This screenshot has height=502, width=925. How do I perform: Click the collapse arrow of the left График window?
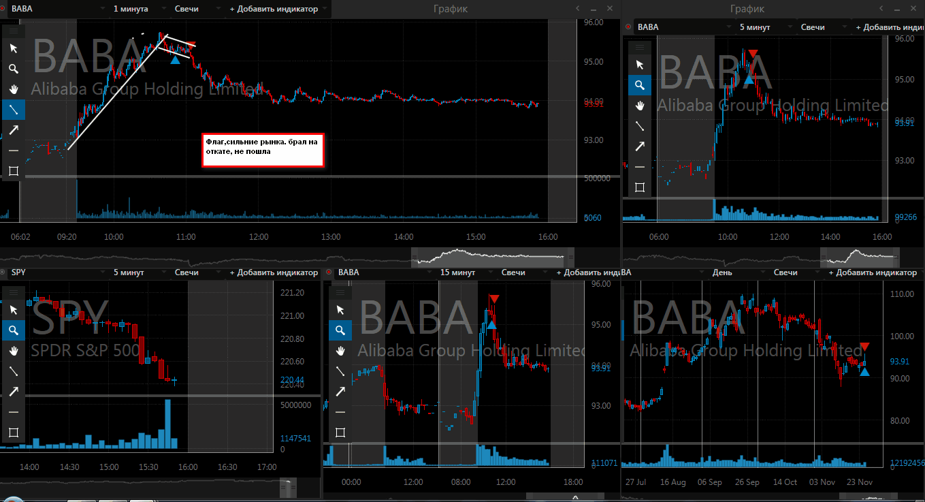pyautogui.click(x=577, y=8)
